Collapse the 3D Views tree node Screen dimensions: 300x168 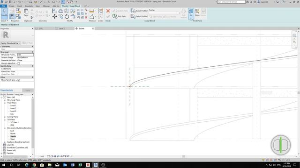[5, 119]
